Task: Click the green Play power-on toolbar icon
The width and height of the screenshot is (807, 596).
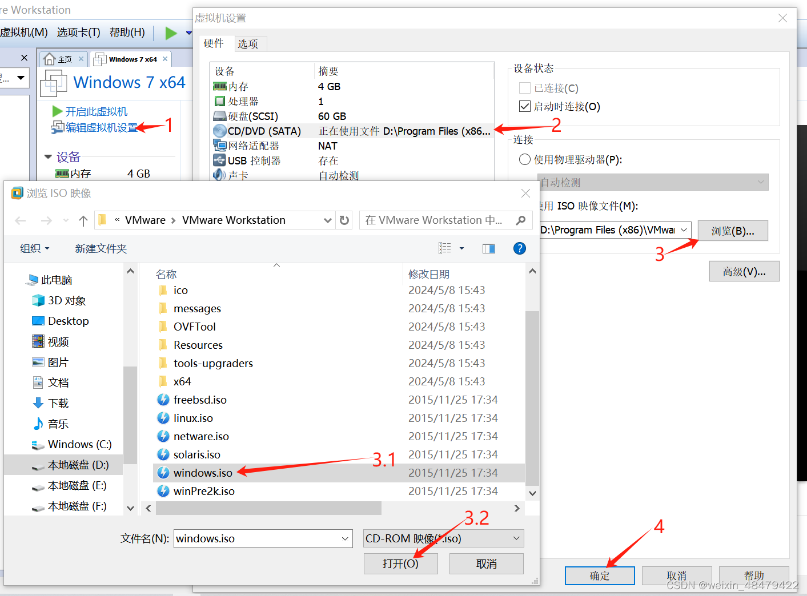Action: 171,33
